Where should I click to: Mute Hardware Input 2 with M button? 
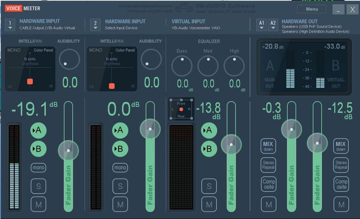pos(120,204)
